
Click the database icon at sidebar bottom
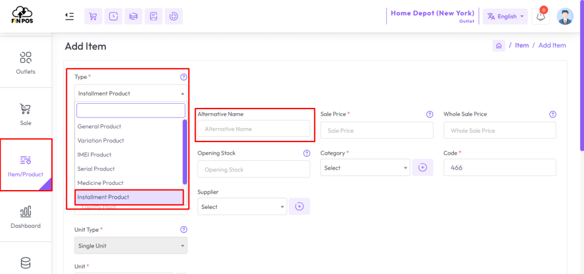[26, 263]
